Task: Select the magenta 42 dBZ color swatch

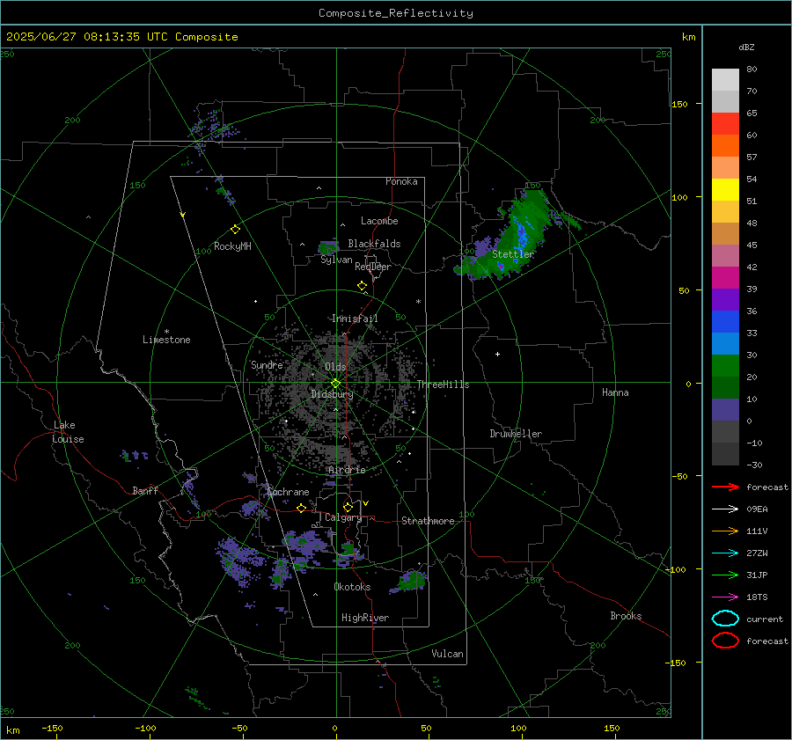Action: pos(725,277)
